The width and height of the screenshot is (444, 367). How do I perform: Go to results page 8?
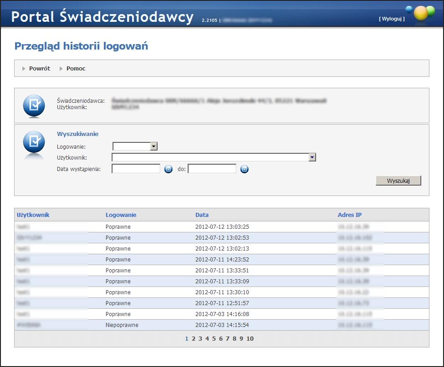(235, 338)
